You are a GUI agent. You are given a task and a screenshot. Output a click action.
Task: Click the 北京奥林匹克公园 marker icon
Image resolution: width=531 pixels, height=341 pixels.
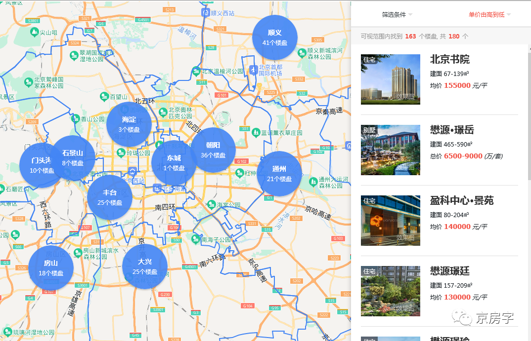[x=163, y=112]
